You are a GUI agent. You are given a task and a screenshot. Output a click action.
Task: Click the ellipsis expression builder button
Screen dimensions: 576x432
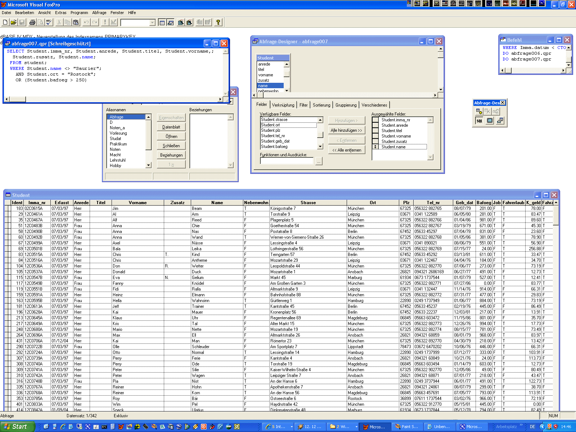(x=319, y=162)
